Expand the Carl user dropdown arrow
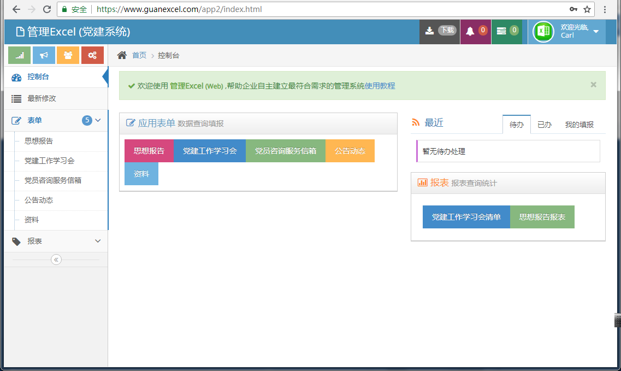Screen dimensions: 621x371 click(596, 32)
